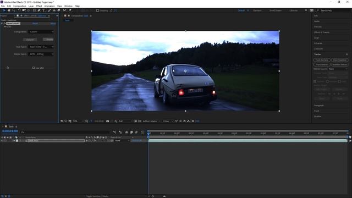Toggle the shy layers hide icon in timeline
Screen dimensions: 352x198
point(127,132)
